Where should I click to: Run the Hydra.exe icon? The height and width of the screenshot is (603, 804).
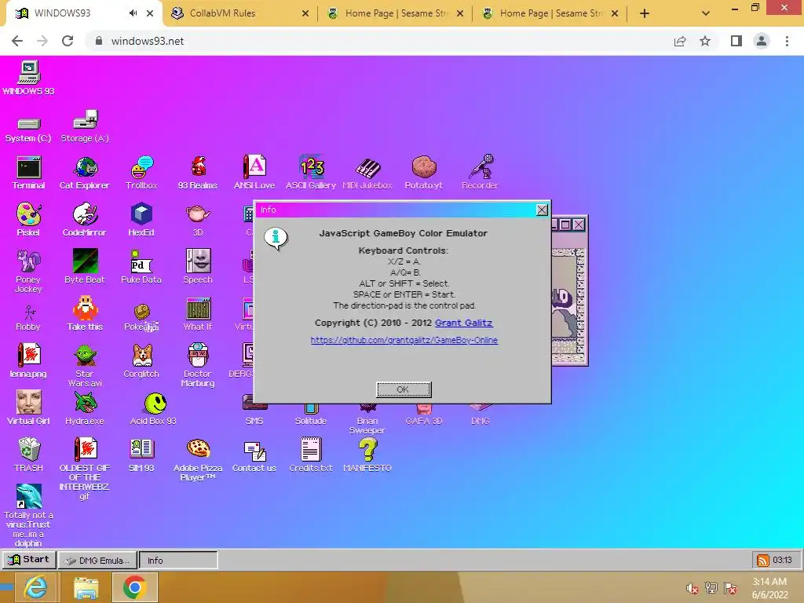85,408
